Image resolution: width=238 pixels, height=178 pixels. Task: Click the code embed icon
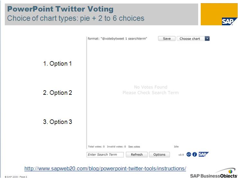189,154
